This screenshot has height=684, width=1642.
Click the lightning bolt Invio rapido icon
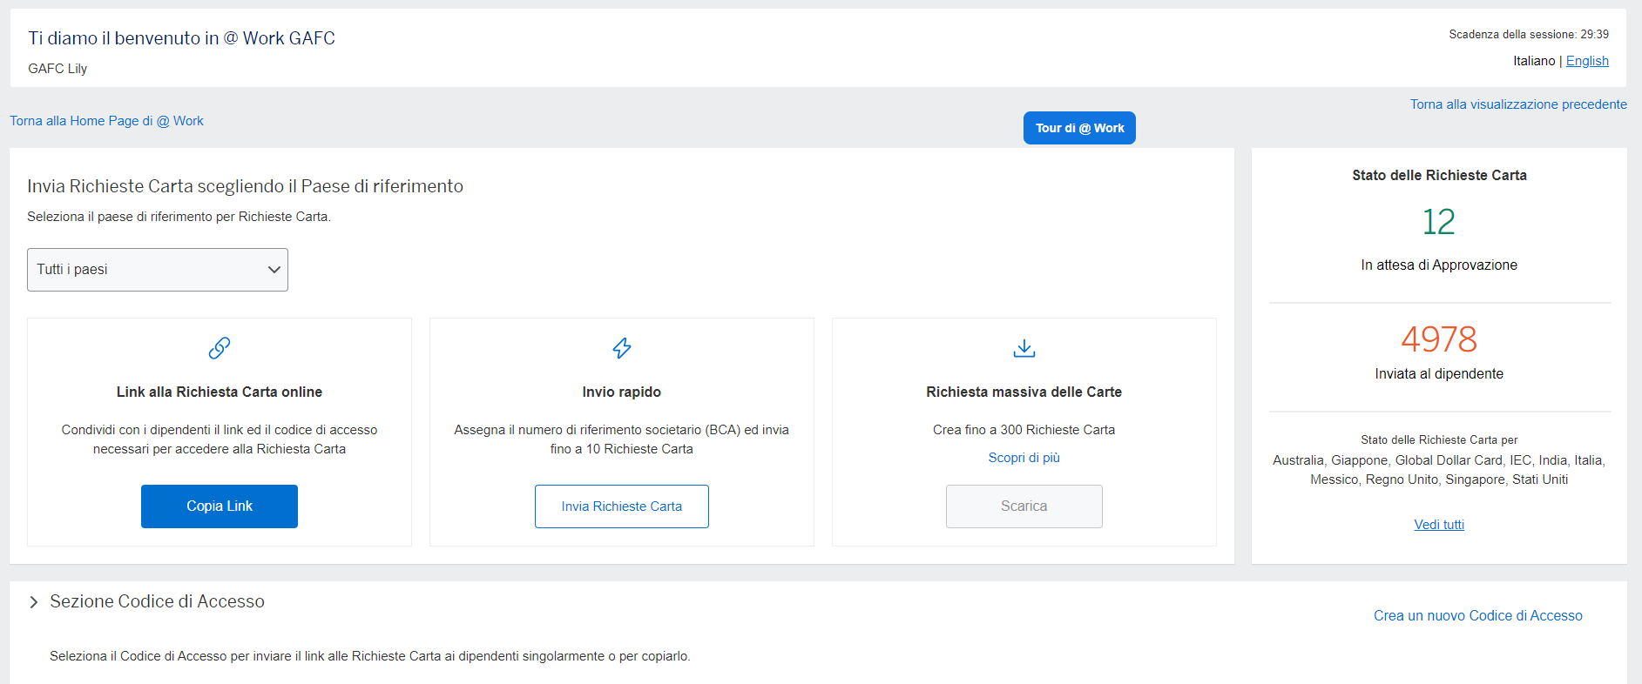click(622, 348)
